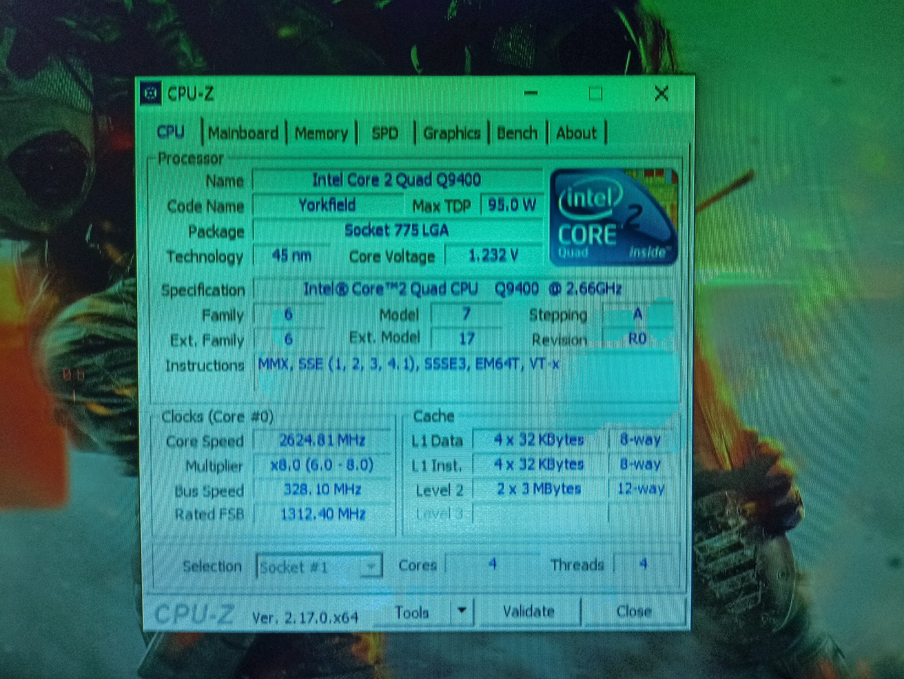Click the CPU-Z app icon in title bar

(x=150, y=94)
